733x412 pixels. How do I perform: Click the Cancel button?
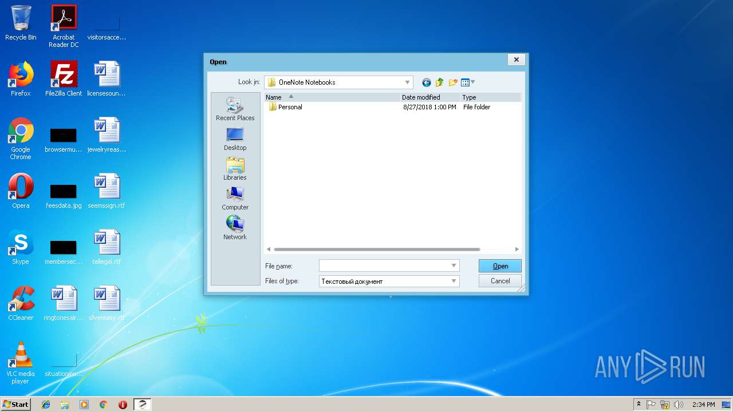tap(500, 281)
